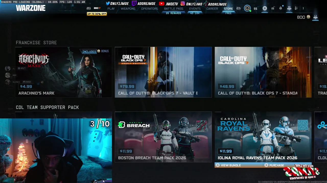
Task: Click the Purchase button
Action: (x=287, y=165)
